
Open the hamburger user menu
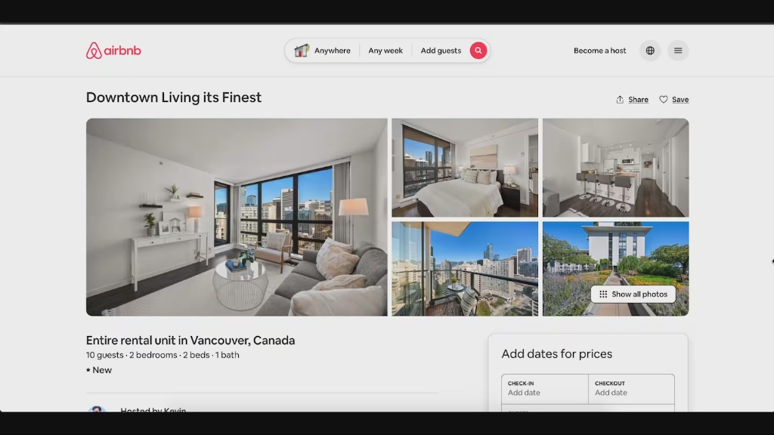tap(678, 51)
